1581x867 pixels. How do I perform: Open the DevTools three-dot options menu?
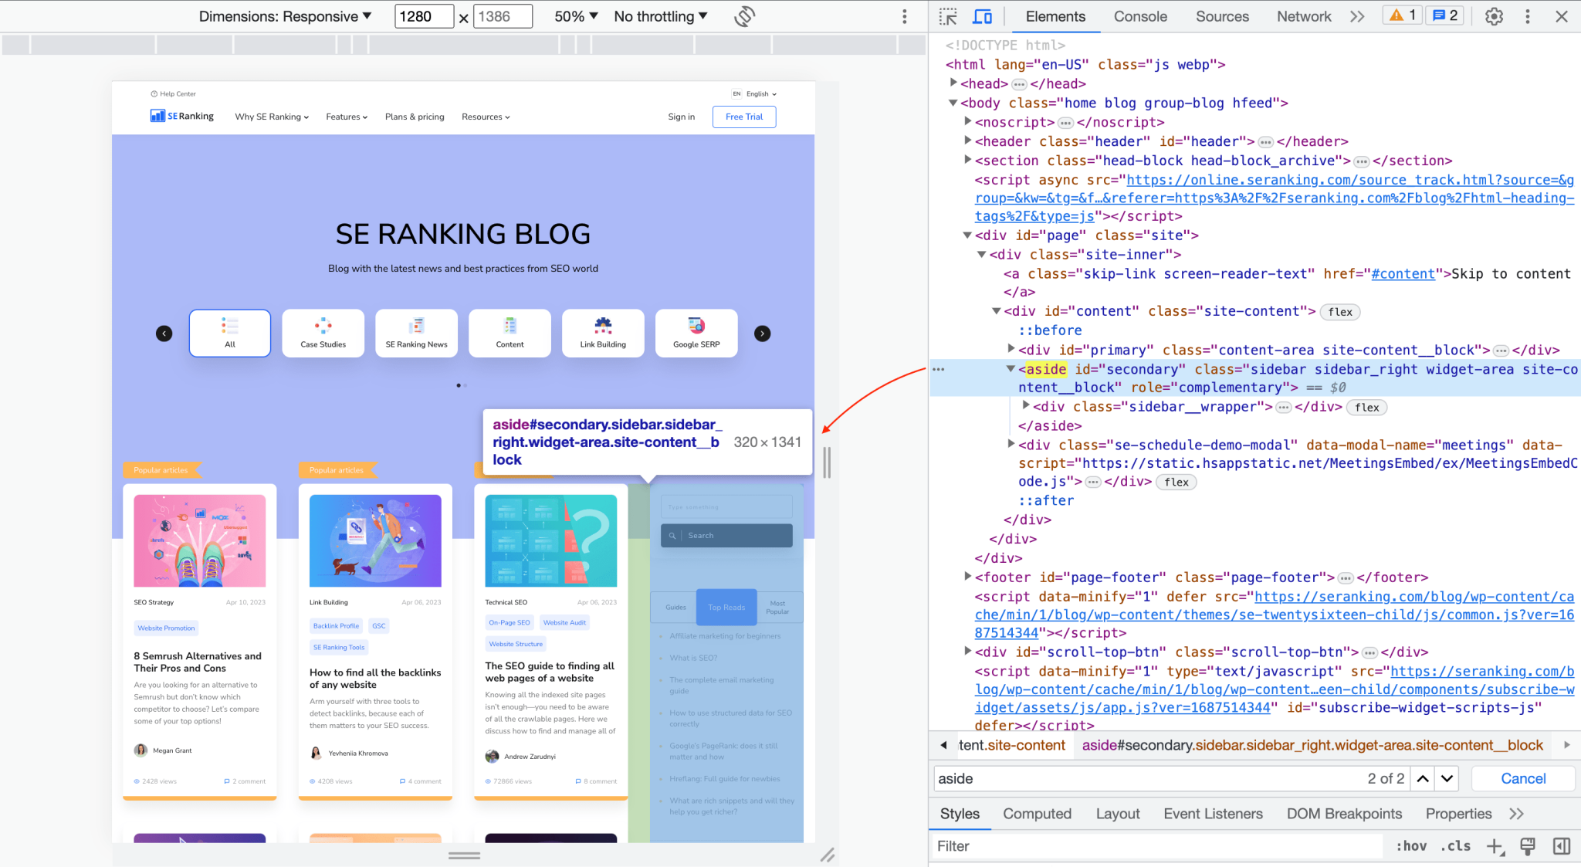pyautogui.click(x=1527, y=15)
